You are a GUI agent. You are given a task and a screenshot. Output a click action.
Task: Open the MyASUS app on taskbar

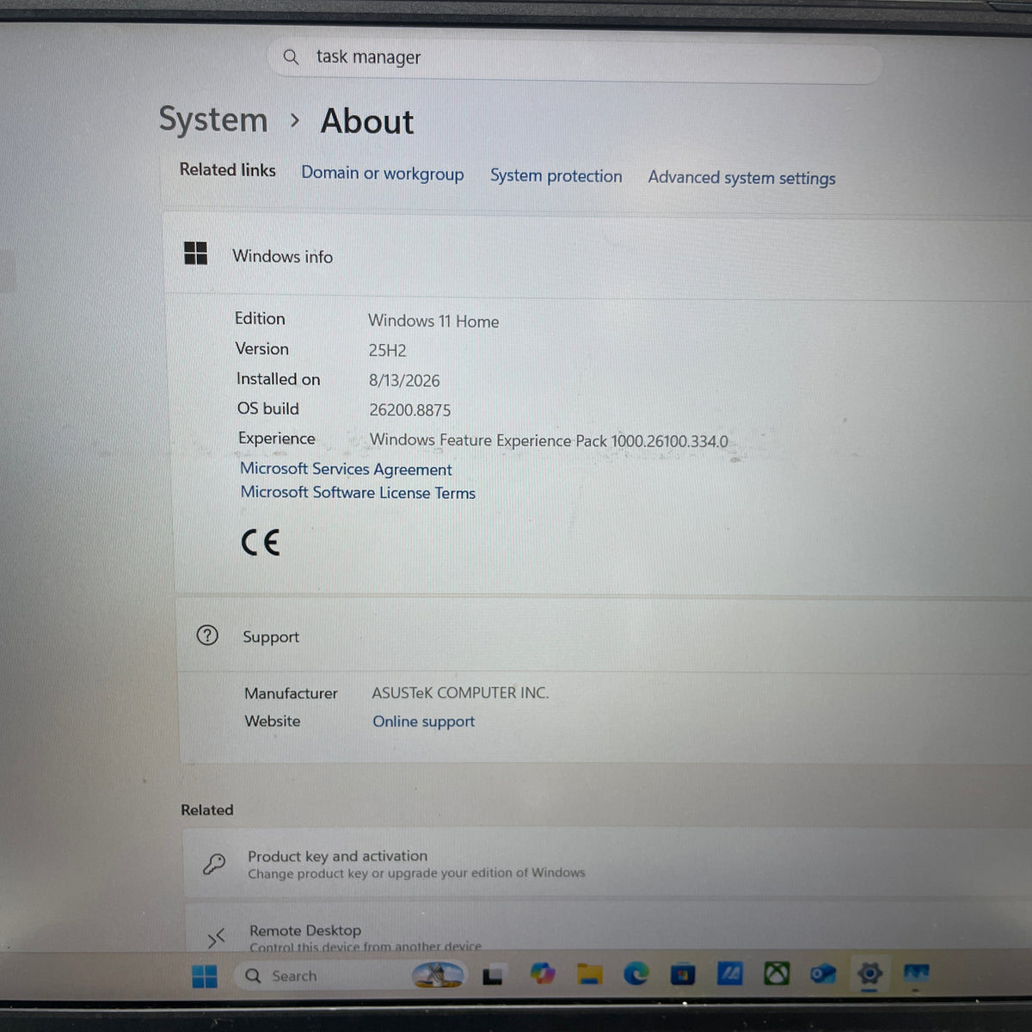click(730, 974)
